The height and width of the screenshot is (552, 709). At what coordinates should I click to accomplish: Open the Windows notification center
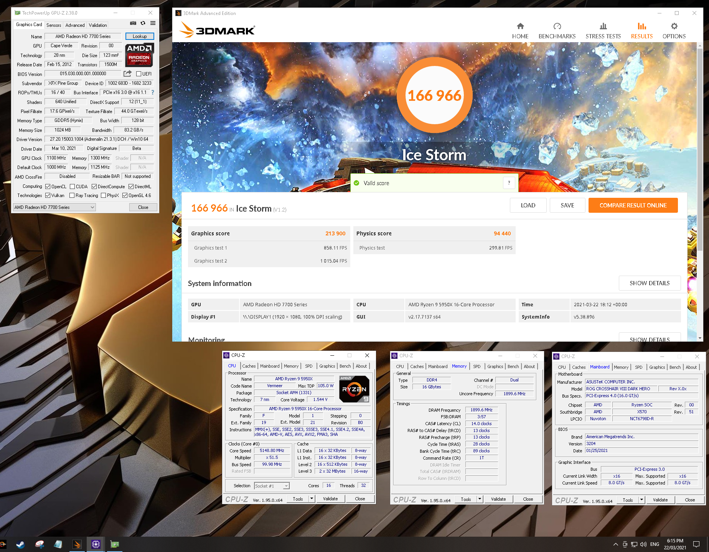[x=696, y=544]
